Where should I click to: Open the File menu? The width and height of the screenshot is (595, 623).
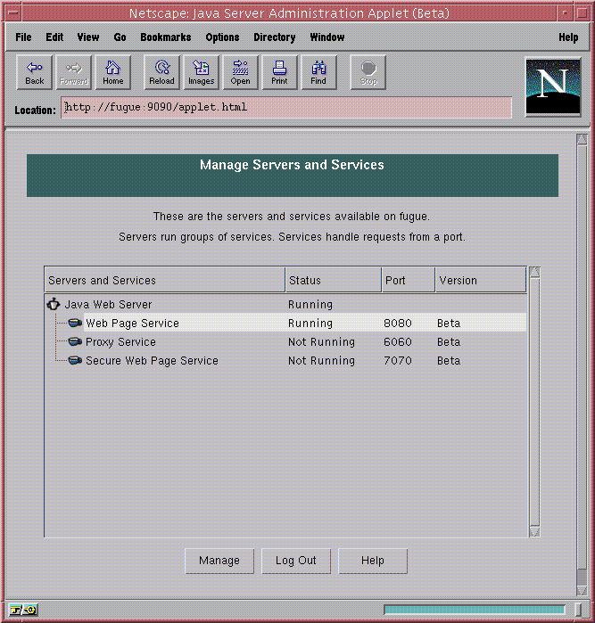click(23, 37)
